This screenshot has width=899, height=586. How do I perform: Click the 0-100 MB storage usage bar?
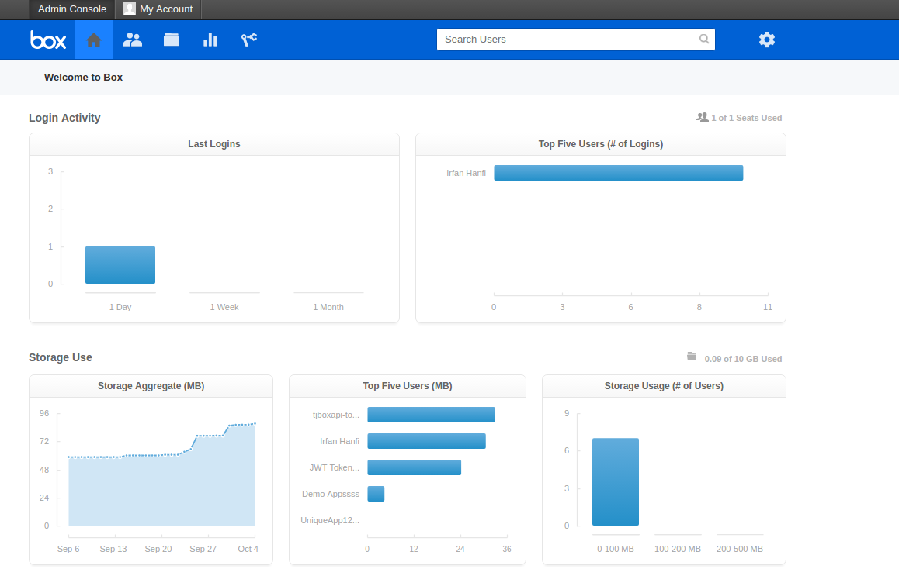click(x=616, y=481)
